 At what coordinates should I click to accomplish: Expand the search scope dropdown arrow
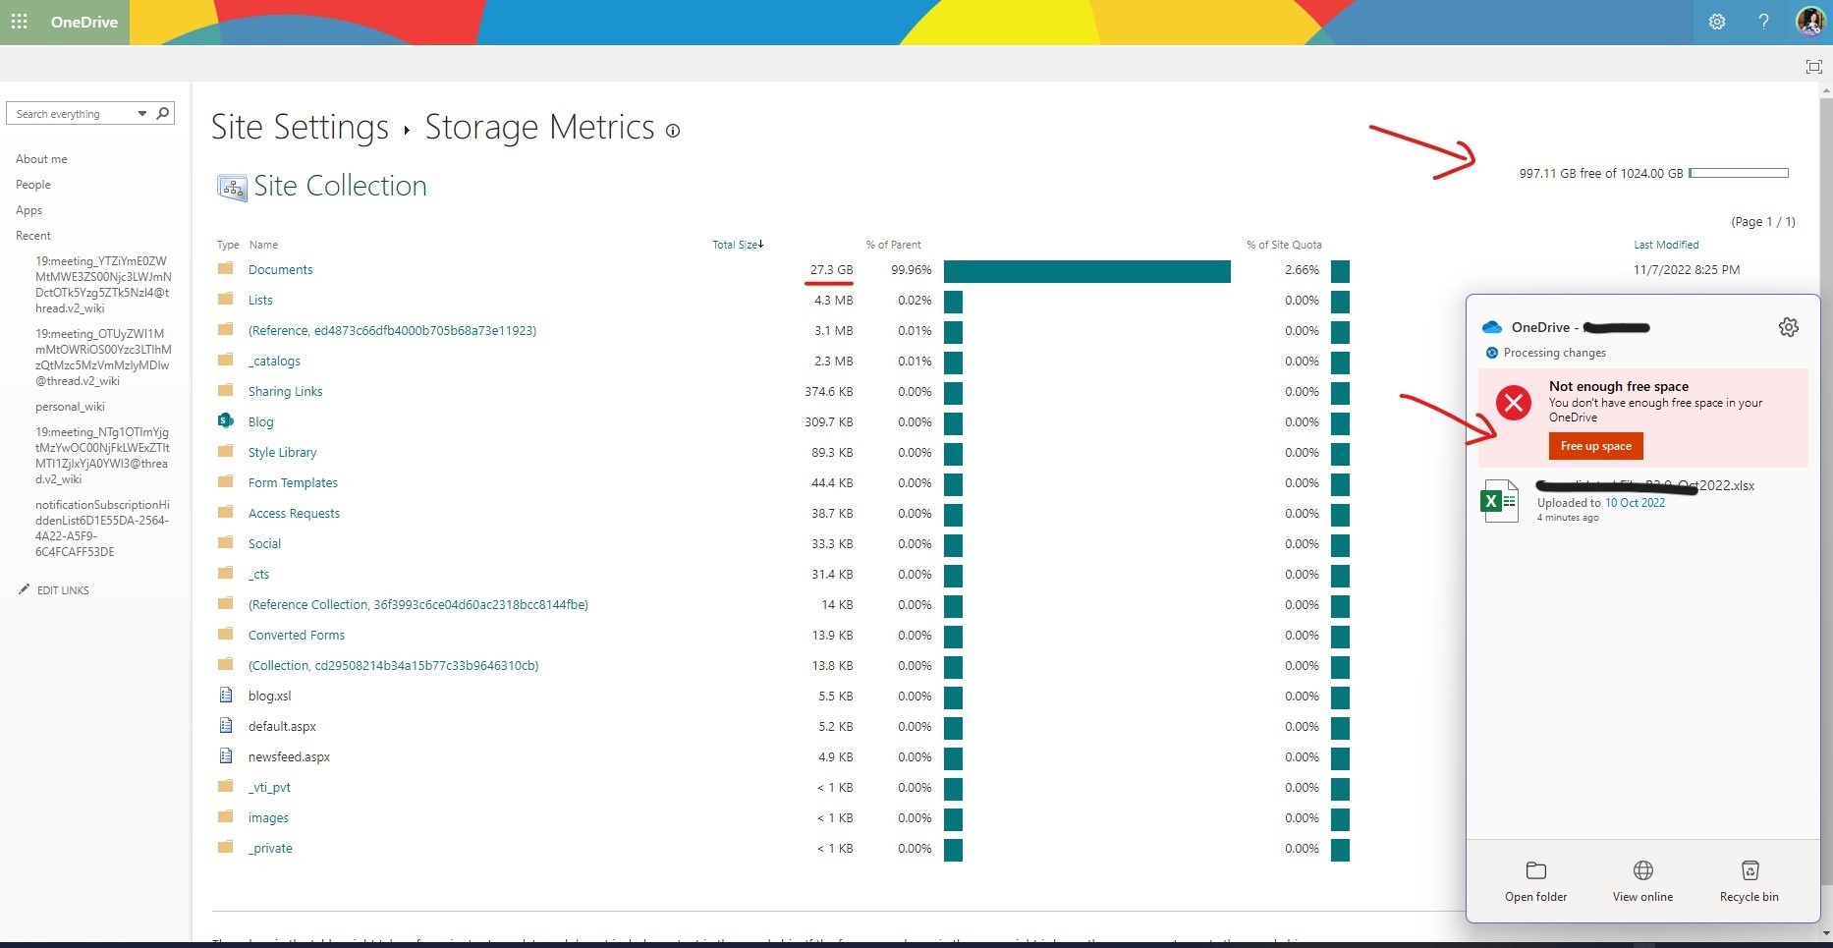pos(142,114)
